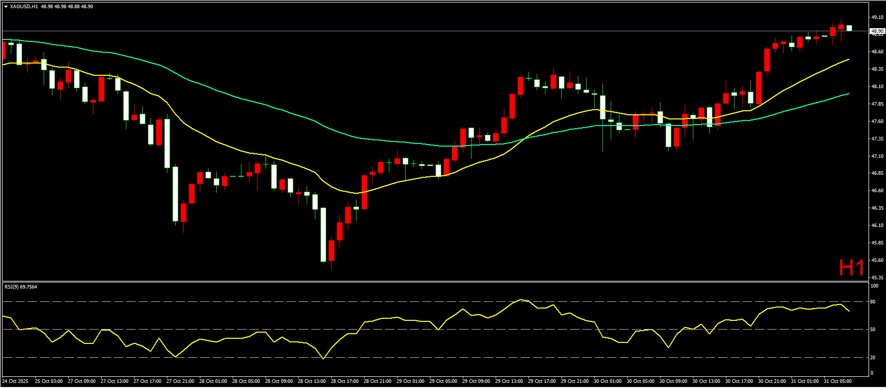Click the 45.35 price scale label
This screenshot has width=886, height=388.
(x=877, y=278)
